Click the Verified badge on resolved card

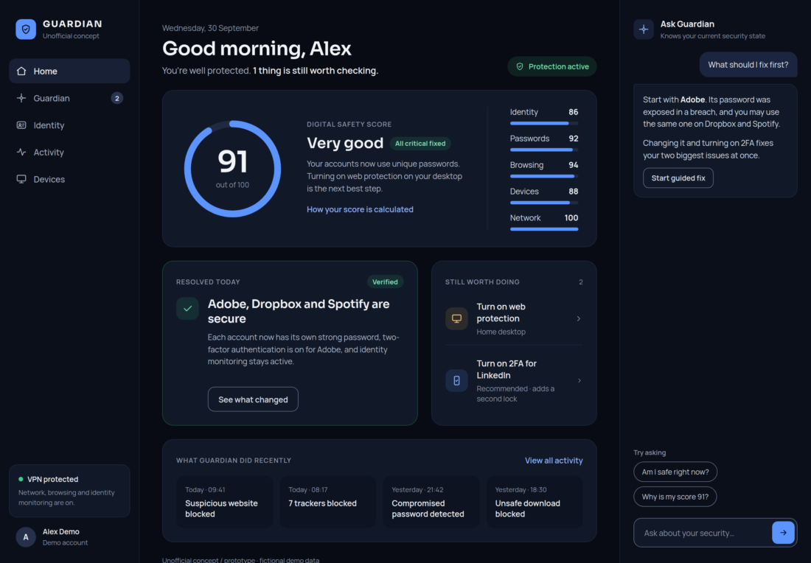(x=385, y=281)
